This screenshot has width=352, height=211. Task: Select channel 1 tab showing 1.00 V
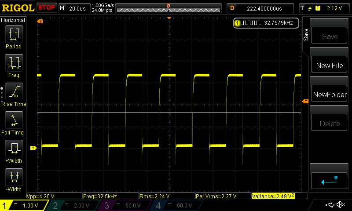(x=25, y=205)
